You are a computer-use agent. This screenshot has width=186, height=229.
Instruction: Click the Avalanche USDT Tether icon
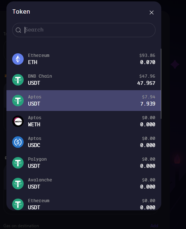click(18, 184)
